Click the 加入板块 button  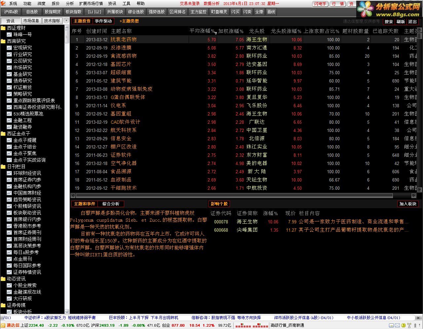click(408, 204)
